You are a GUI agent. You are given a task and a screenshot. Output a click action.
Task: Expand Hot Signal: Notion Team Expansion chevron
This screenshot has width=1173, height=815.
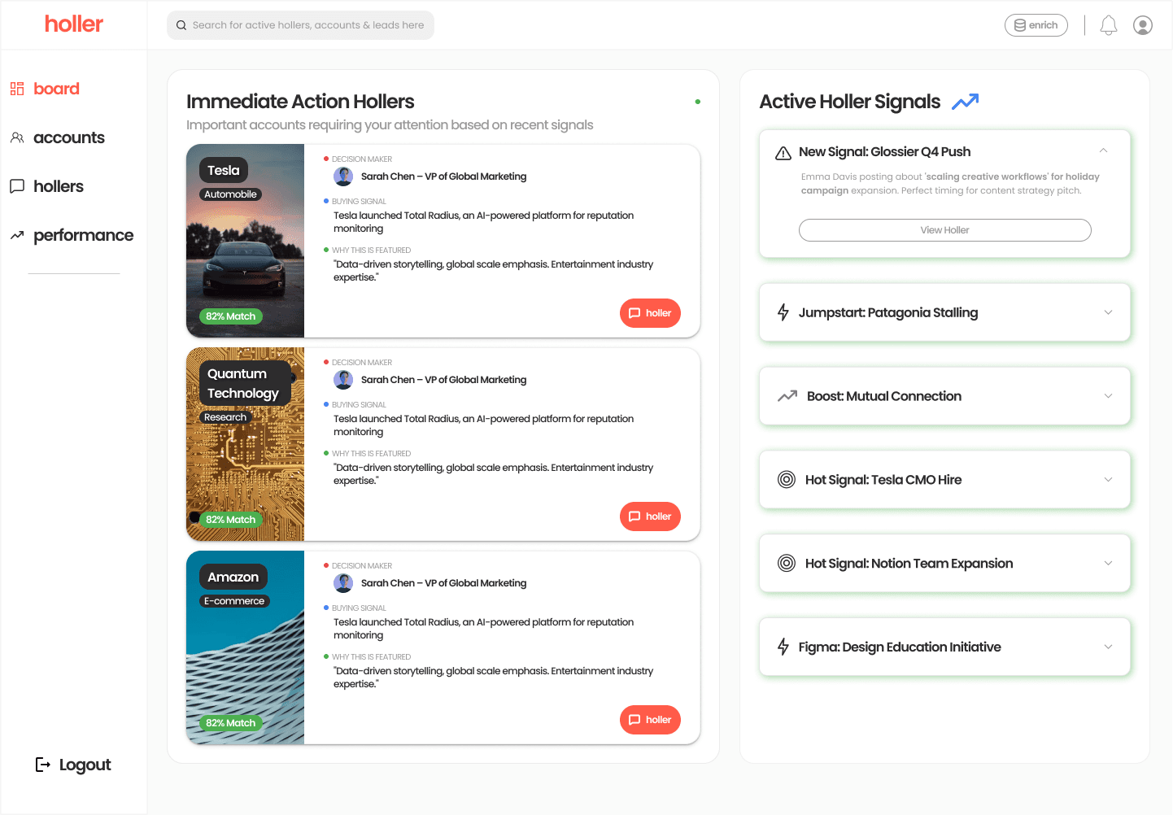tap(1108, 563)
